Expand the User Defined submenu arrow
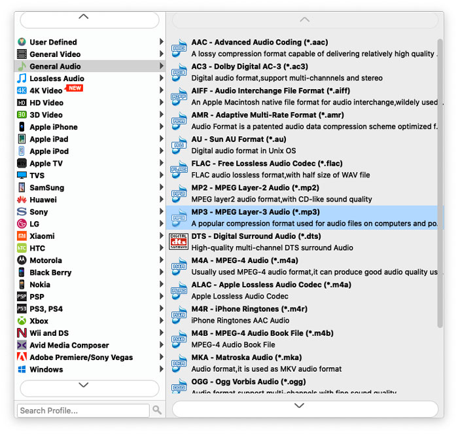 coord(161,42)
